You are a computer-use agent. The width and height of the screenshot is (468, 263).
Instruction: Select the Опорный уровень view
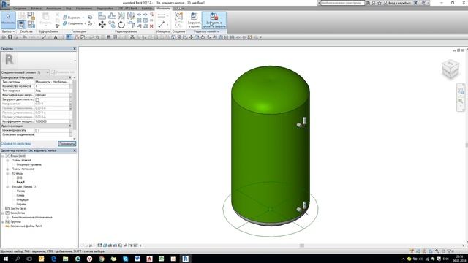pos(29,164)
